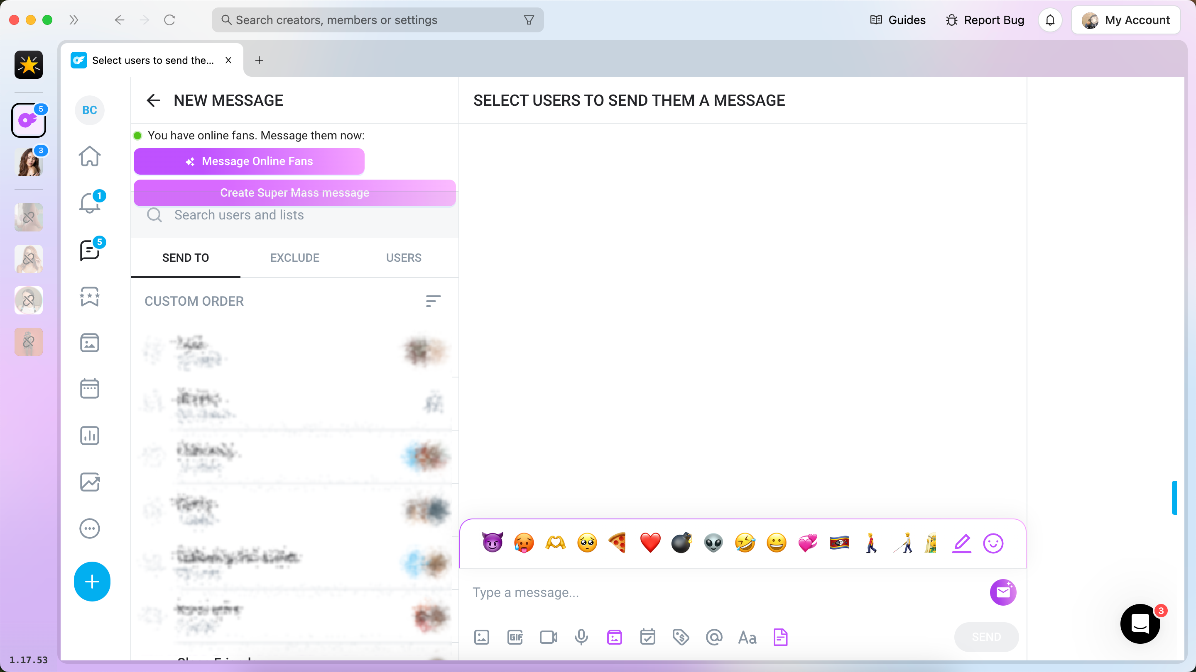This screenshot has height=672, width=1196.
Task: Click Message Online Fans button
Action: (249, 161)
